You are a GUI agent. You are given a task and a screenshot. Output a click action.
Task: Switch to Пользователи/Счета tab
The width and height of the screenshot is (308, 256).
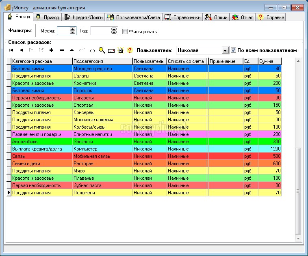pyautogui.click(x=134, y=17)
